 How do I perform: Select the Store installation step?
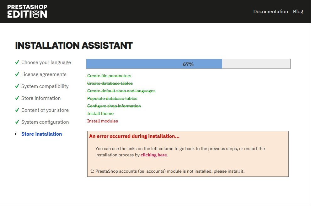(x=42, y=134)
